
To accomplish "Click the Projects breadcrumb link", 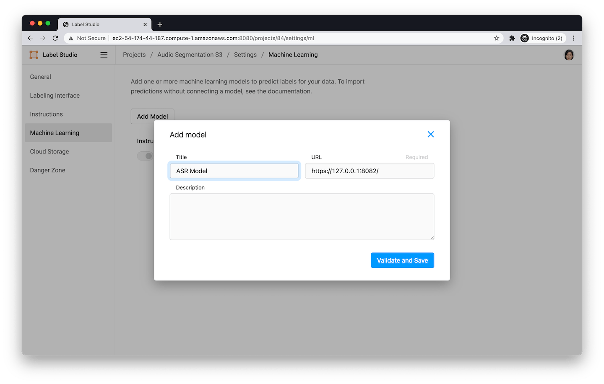I will (134, 55).
